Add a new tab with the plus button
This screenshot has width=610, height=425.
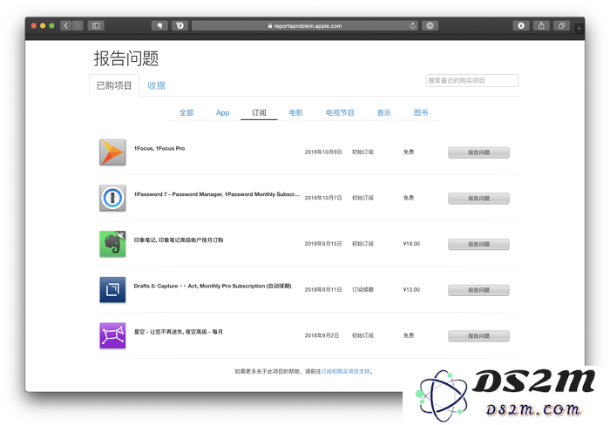point(579,29)
